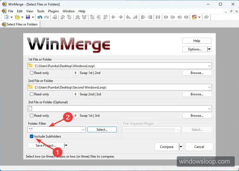Click the Copy Left and Advance icon

click(x=135, y=17)
